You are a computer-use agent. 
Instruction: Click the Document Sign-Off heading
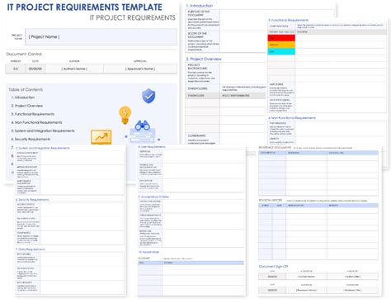tap(273, 267)
